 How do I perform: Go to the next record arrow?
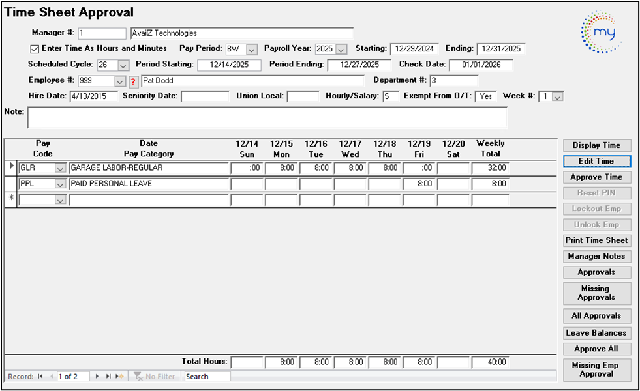(98, 377)
